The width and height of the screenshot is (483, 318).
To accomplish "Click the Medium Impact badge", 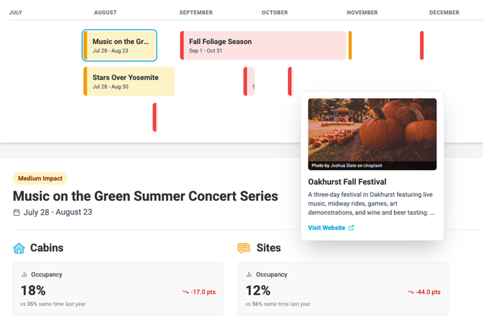I will pos(40,178).
